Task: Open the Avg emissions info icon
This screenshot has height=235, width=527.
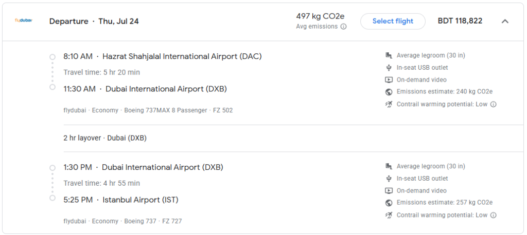Action: pos(343,27)
